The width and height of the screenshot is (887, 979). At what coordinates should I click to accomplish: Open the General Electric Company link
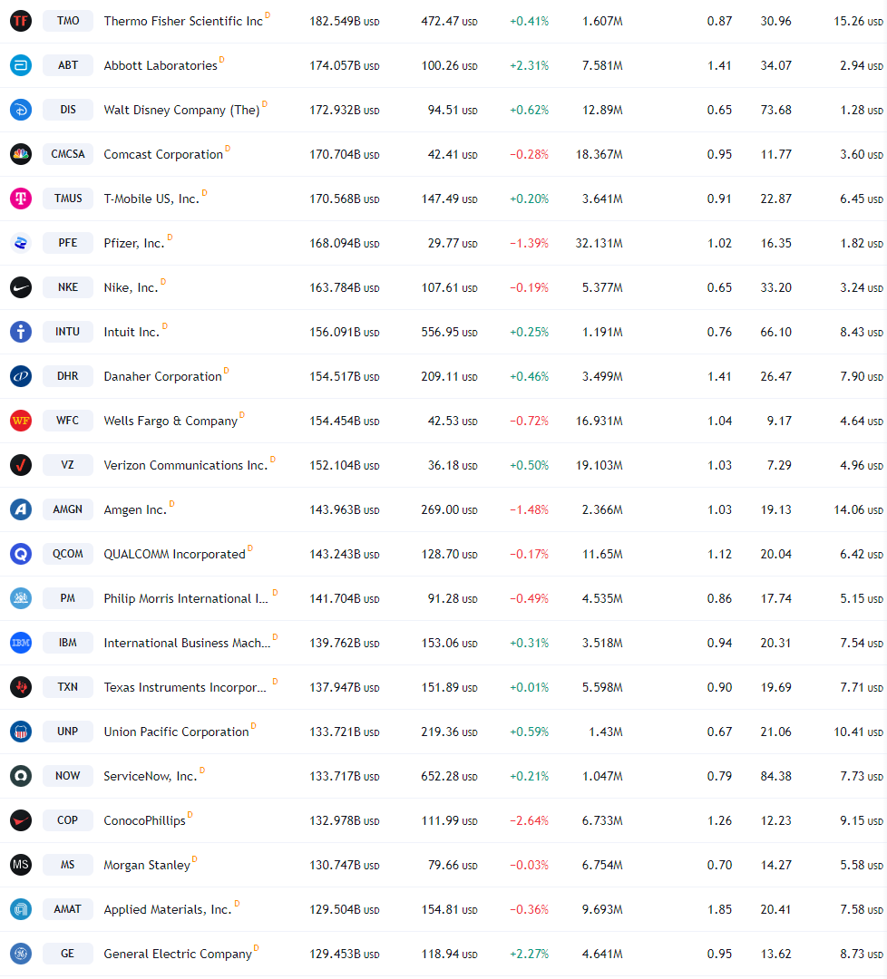click(178, 954)
